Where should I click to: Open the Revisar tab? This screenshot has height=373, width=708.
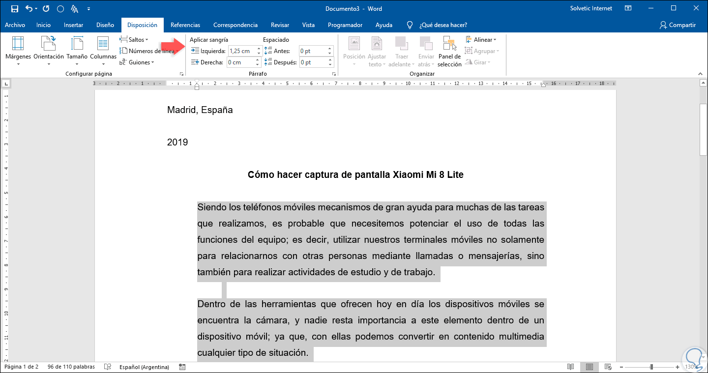click(279, 25)
